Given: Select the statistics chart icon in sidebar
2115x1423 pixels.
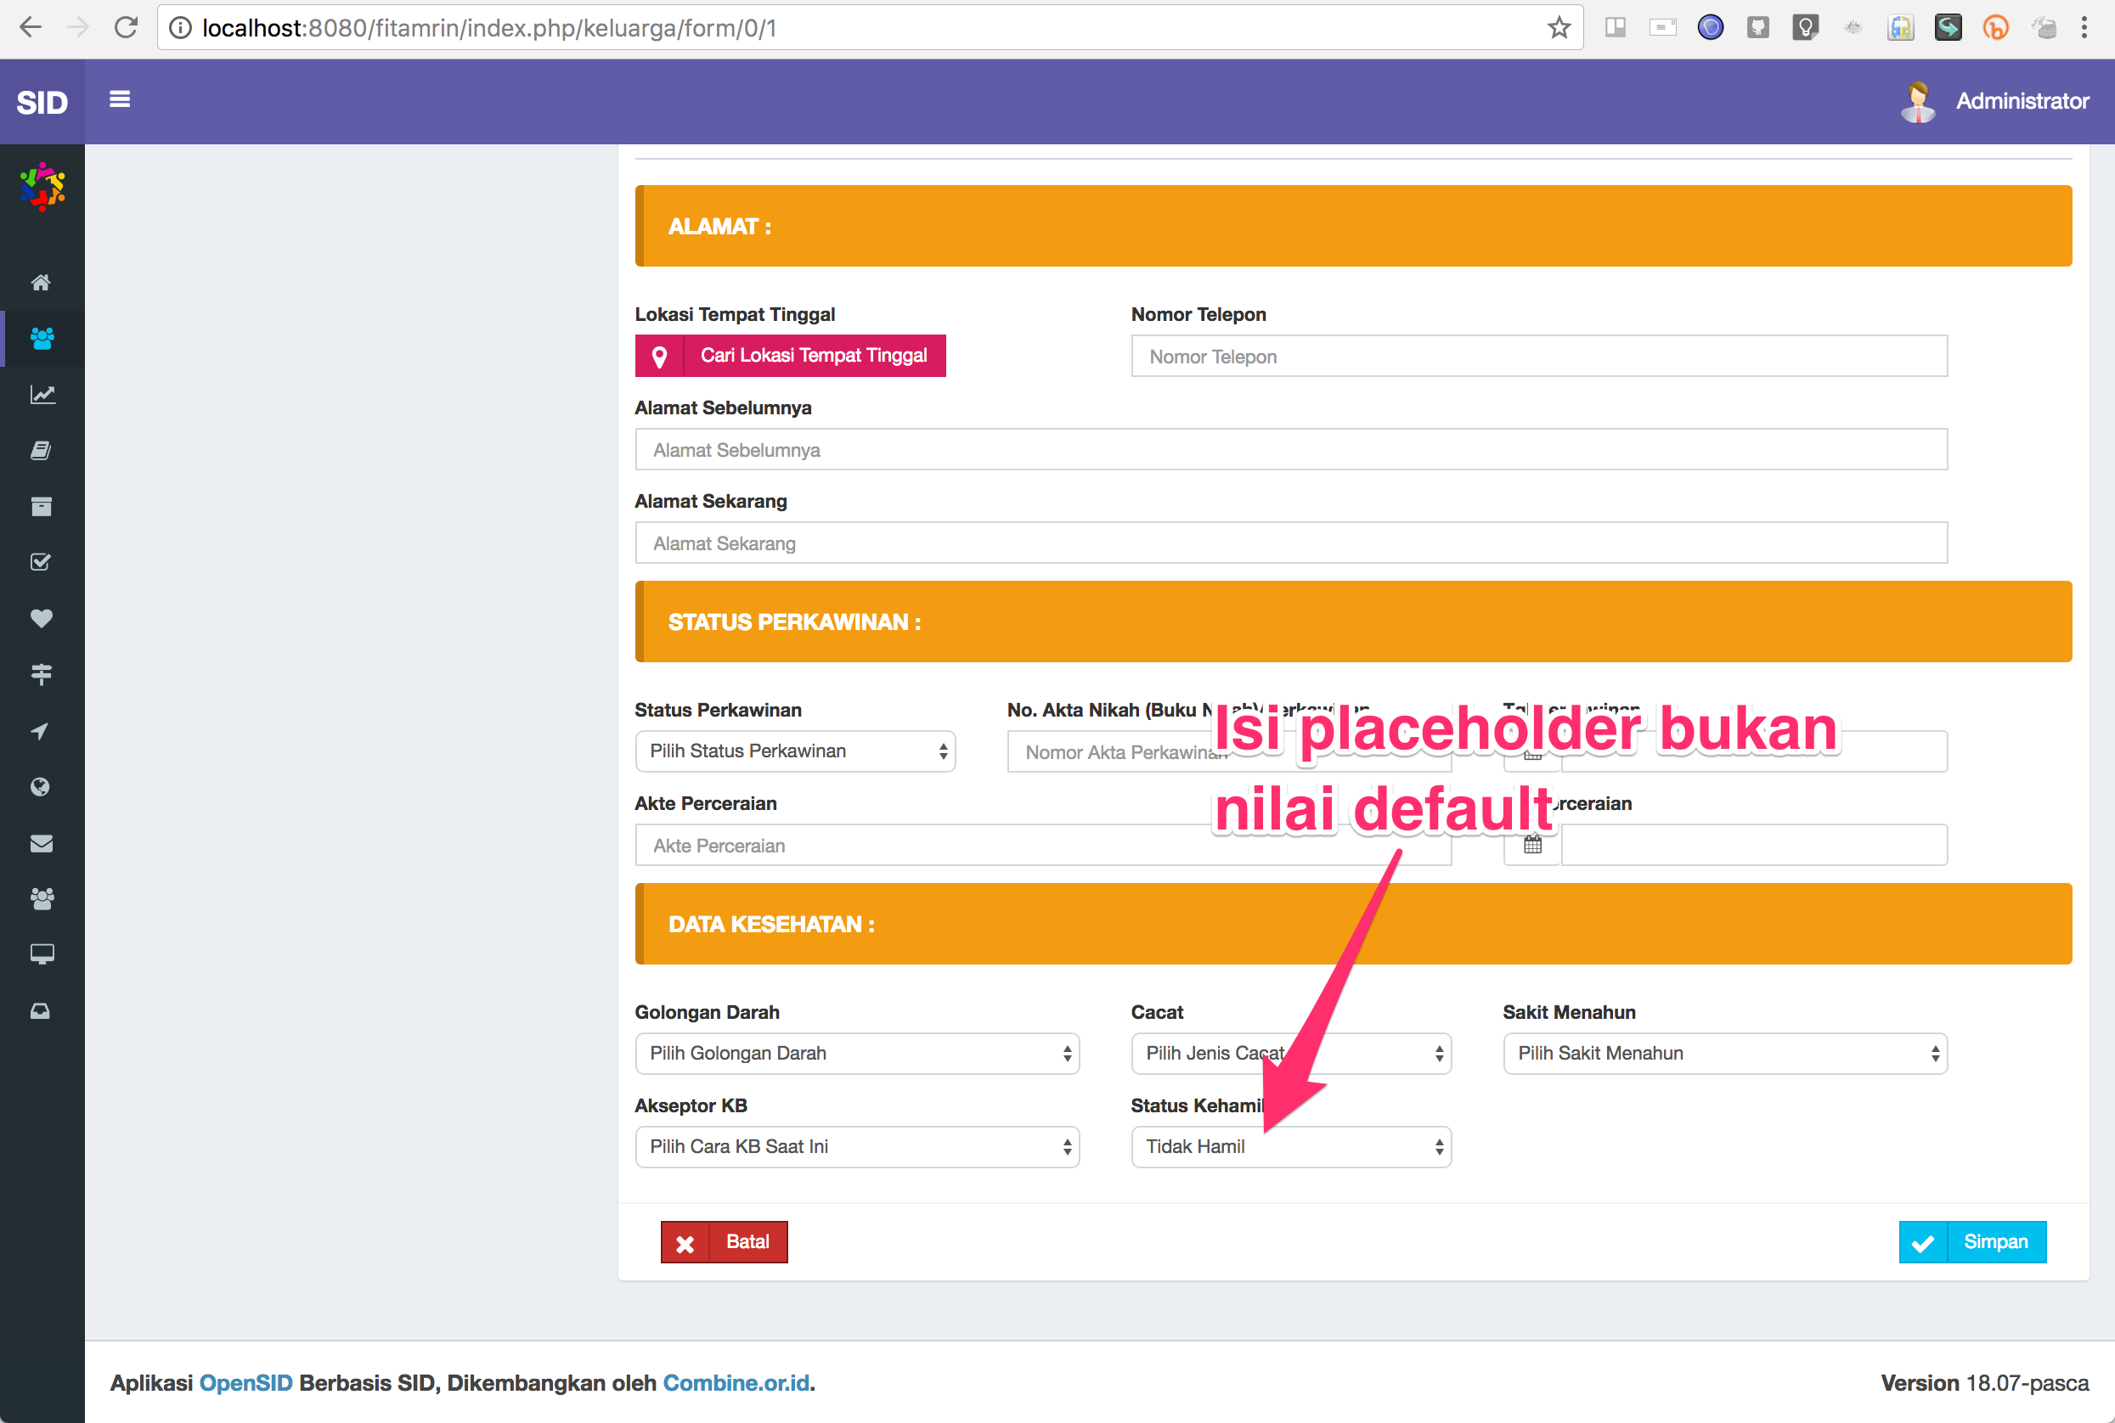Looking at the screenshot, I should 41,394.
